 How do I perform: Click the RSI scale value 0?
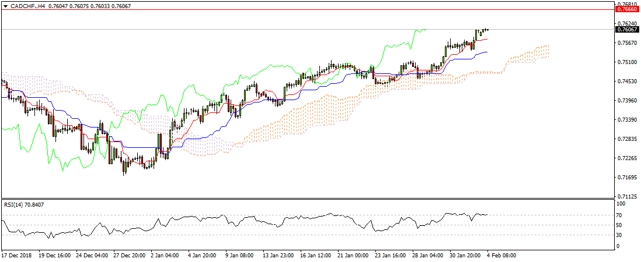tap(619, 246)
